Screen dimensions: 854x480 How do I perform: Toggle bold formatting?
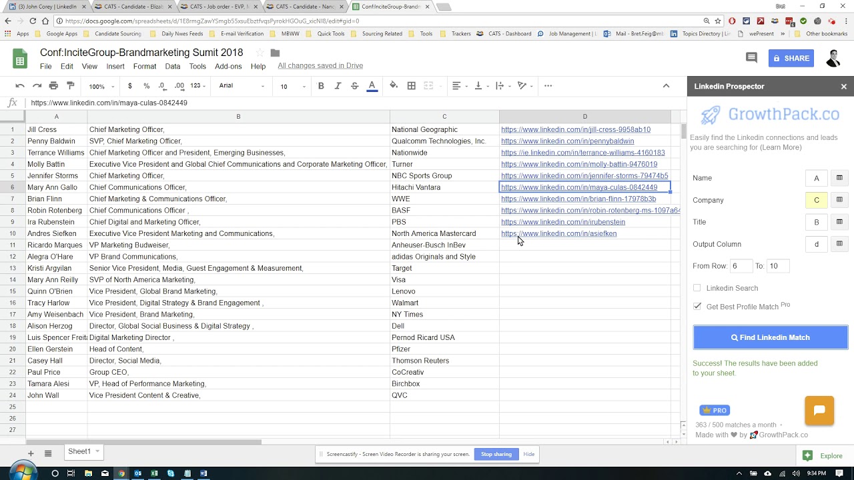[x=321, y=86]
